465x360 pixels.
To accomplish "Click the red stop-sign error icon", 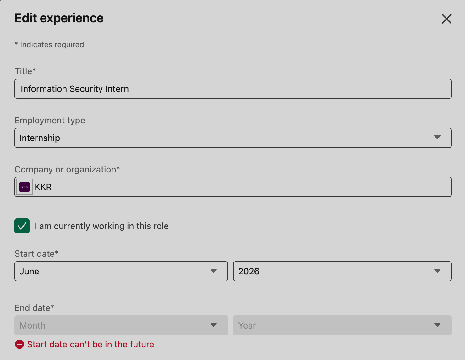I will point(19,344).
